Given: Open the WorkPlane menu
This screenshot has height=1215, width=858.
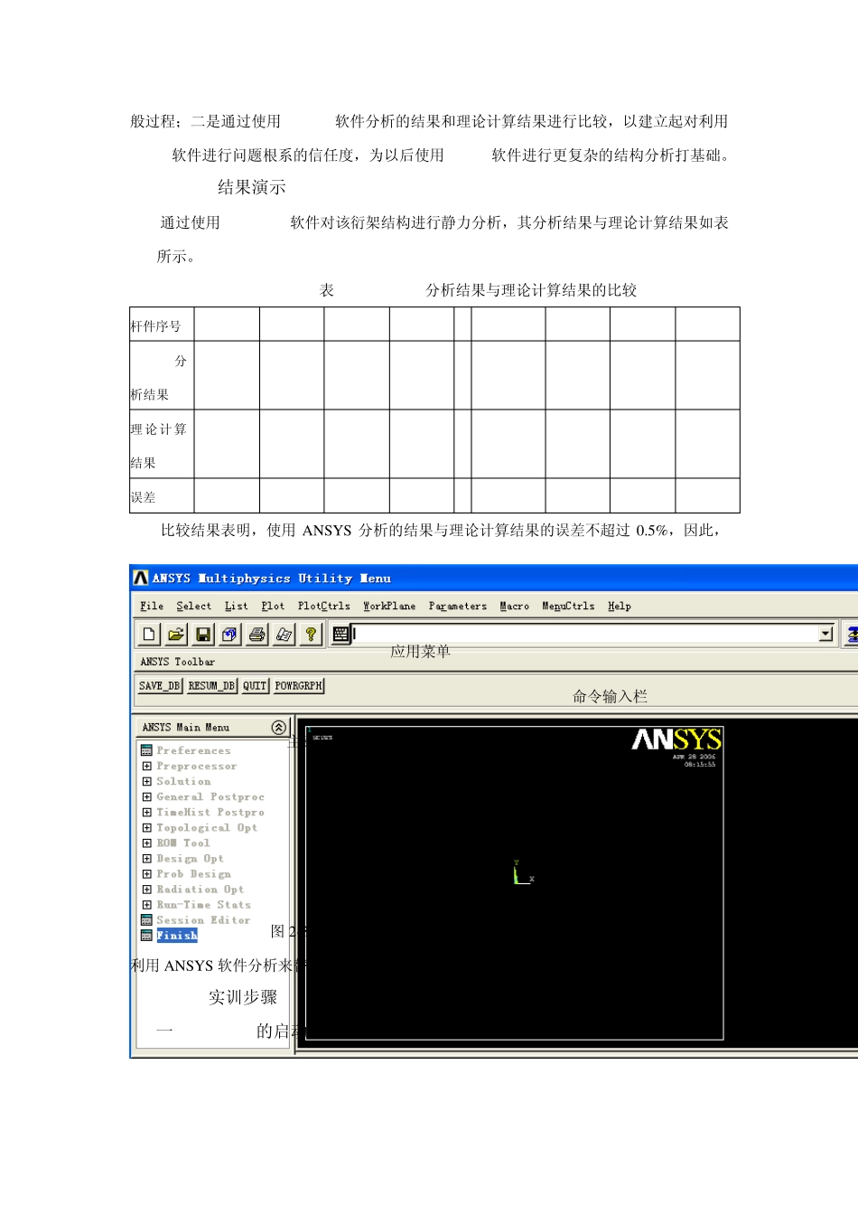Looking at the screenshot, I should 389,606.
